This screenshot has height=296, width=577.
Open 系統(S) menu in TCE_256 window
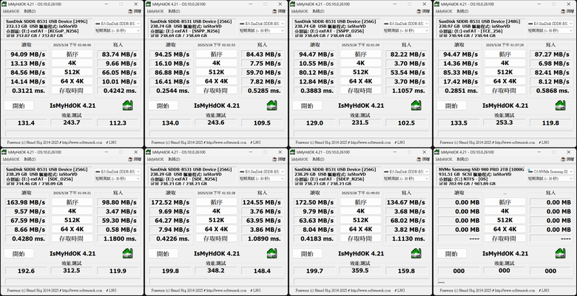(462, 11)
